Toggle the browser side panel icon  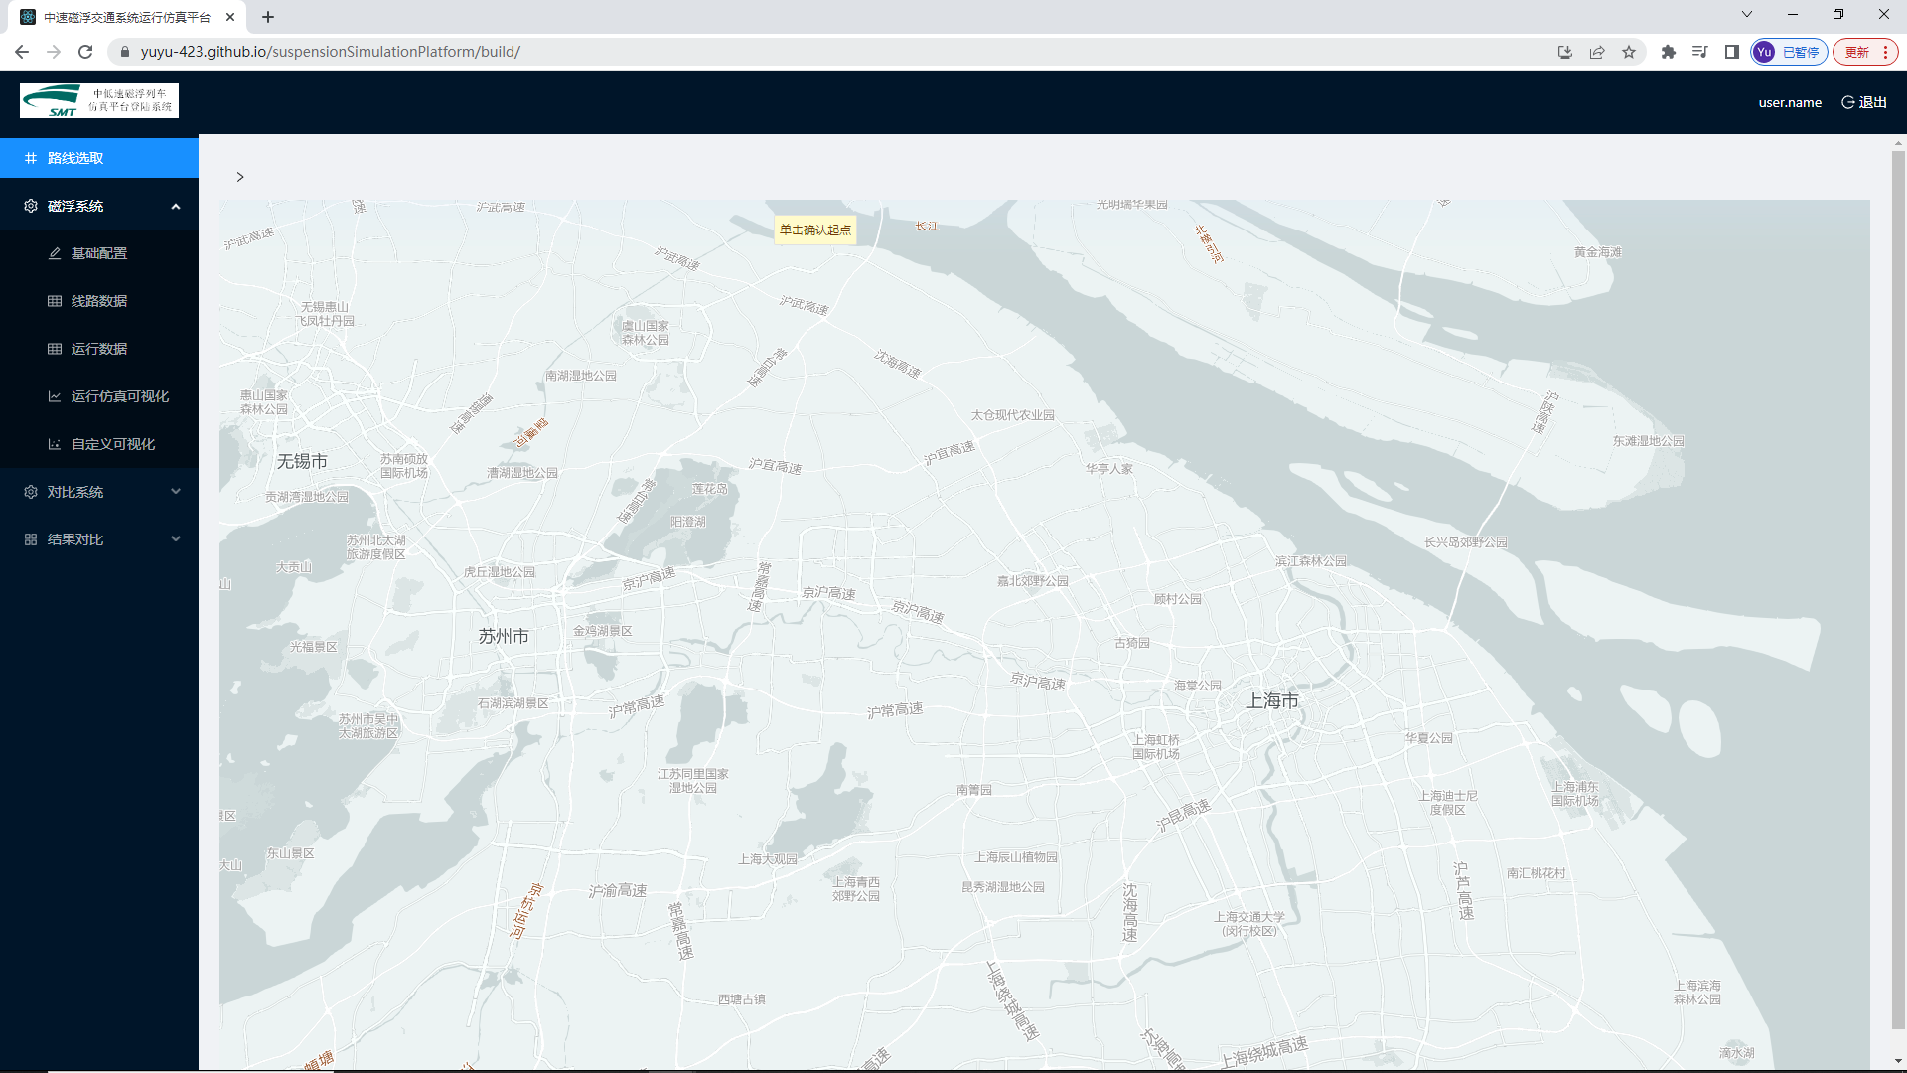pyautogui.click(x=1732, y=52)
